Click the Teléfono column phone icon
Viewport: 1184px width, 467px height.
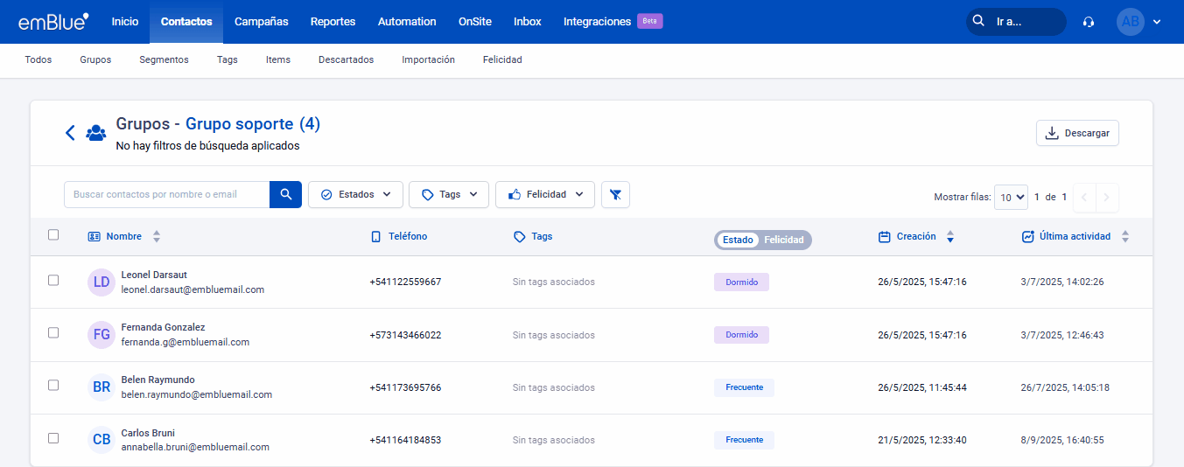(376, 236)
